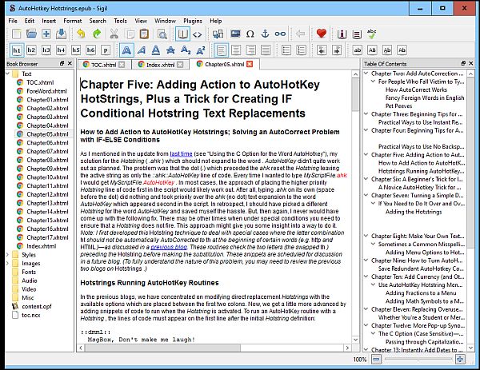Toggle italic formatting slanted A icon

click(141, 50)
